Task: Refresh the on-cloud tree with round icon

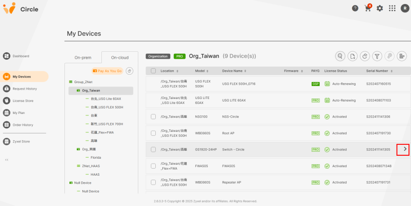Action: point(130,71)
